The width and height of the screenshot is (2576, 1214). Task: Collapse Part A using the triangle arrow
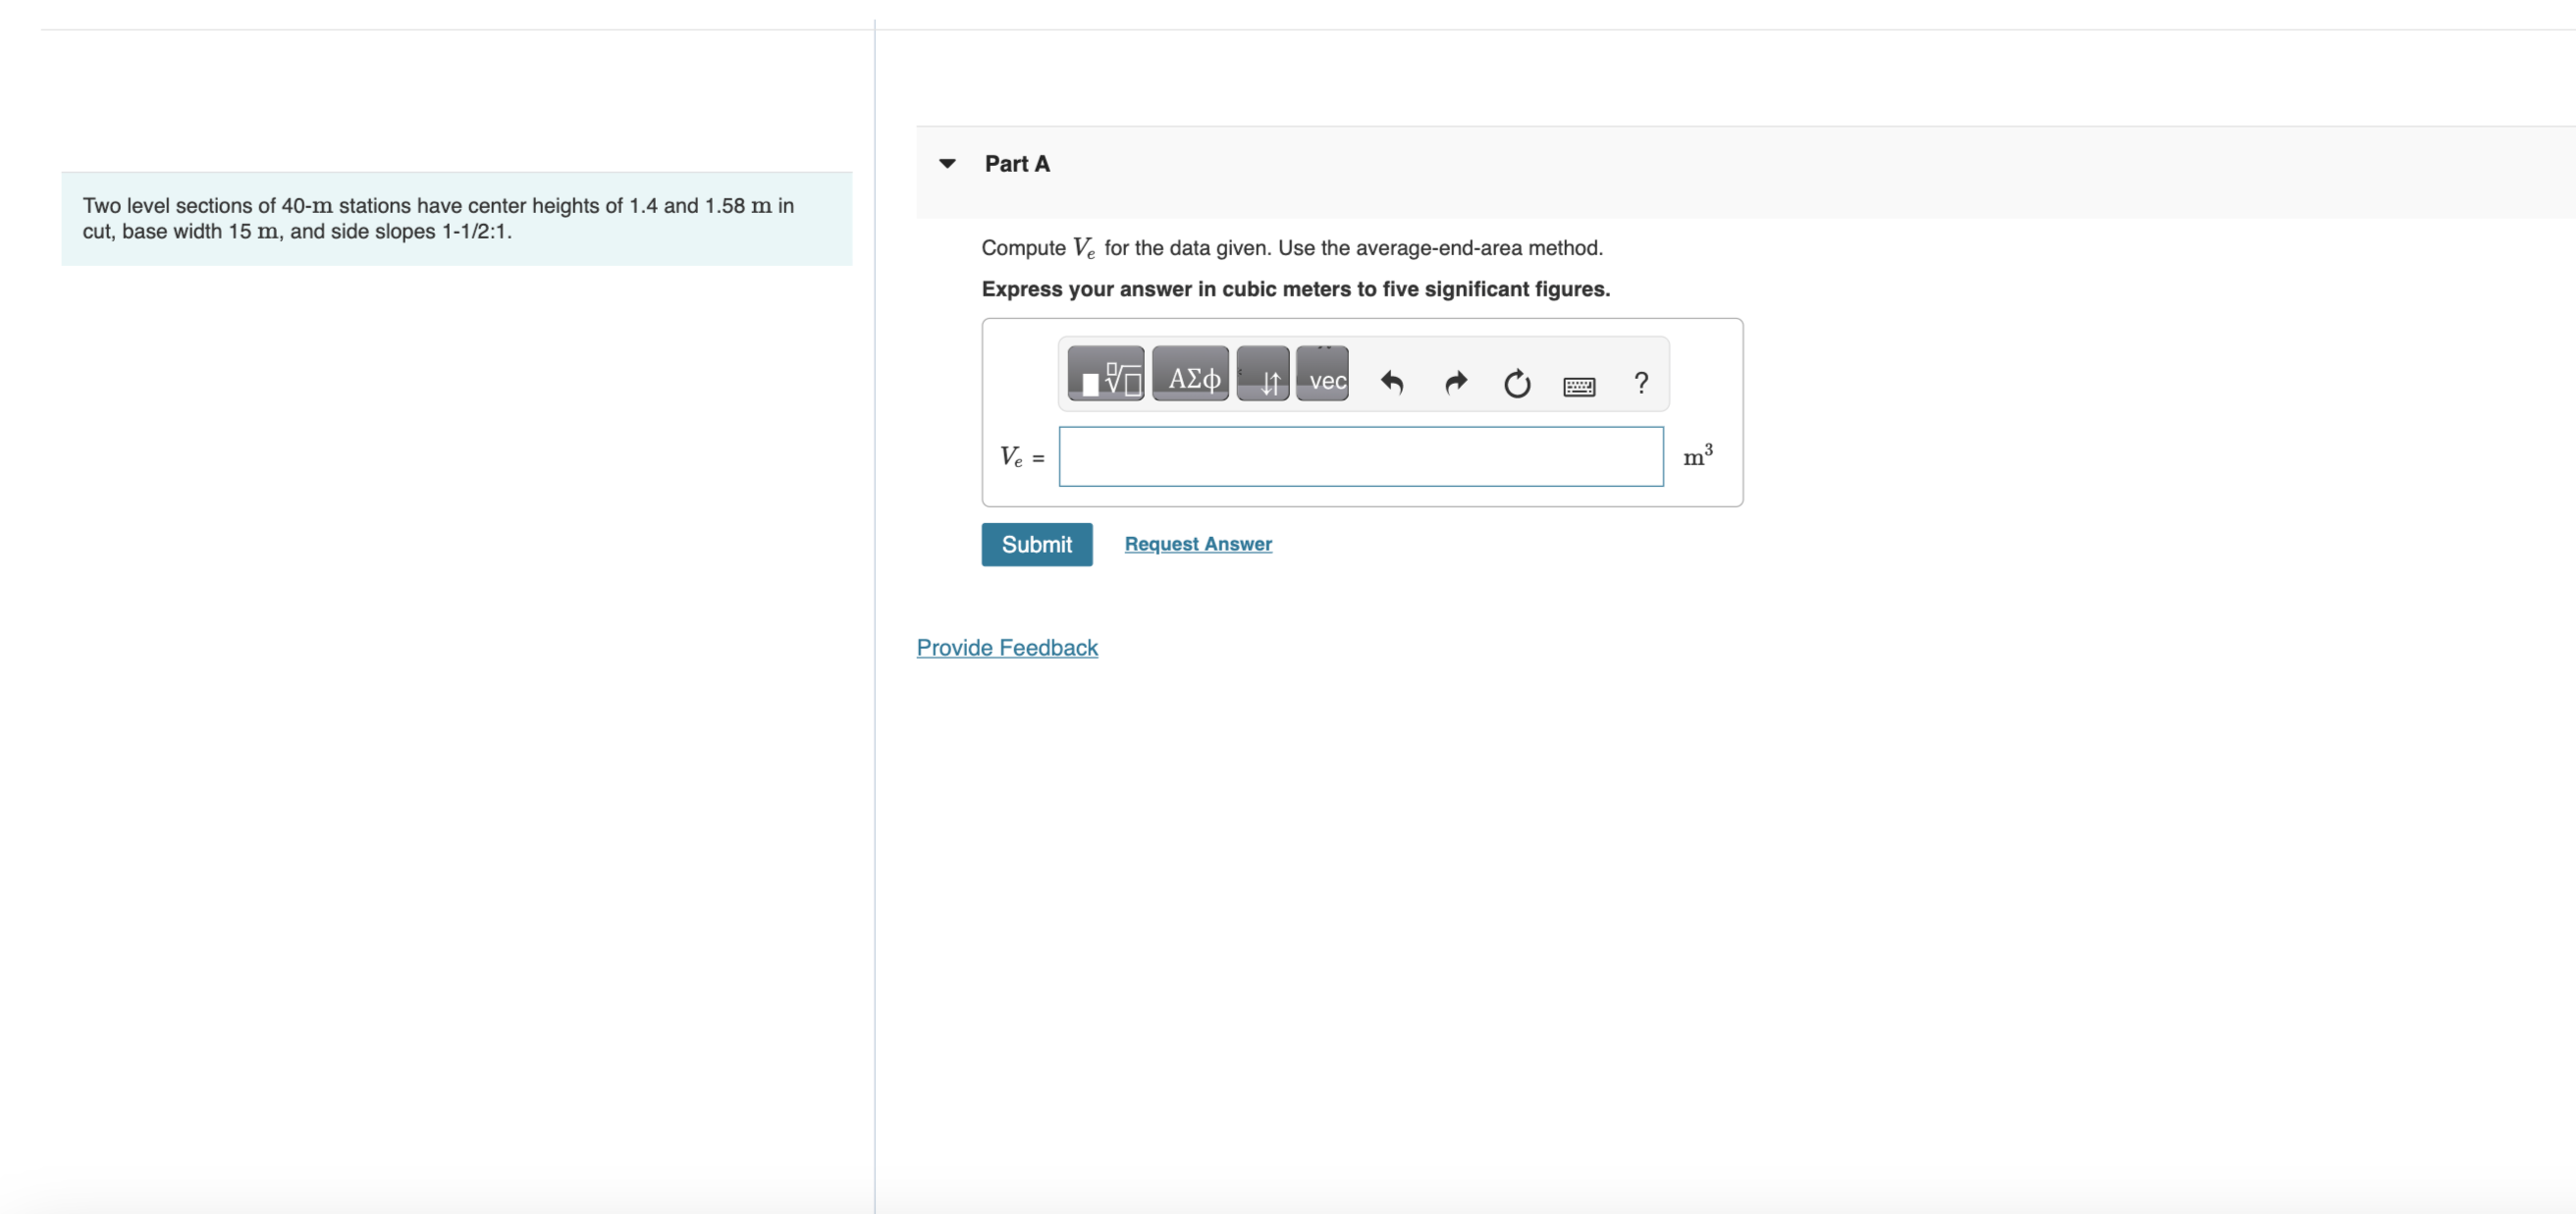pyautogui.click(x=947, y=163)
